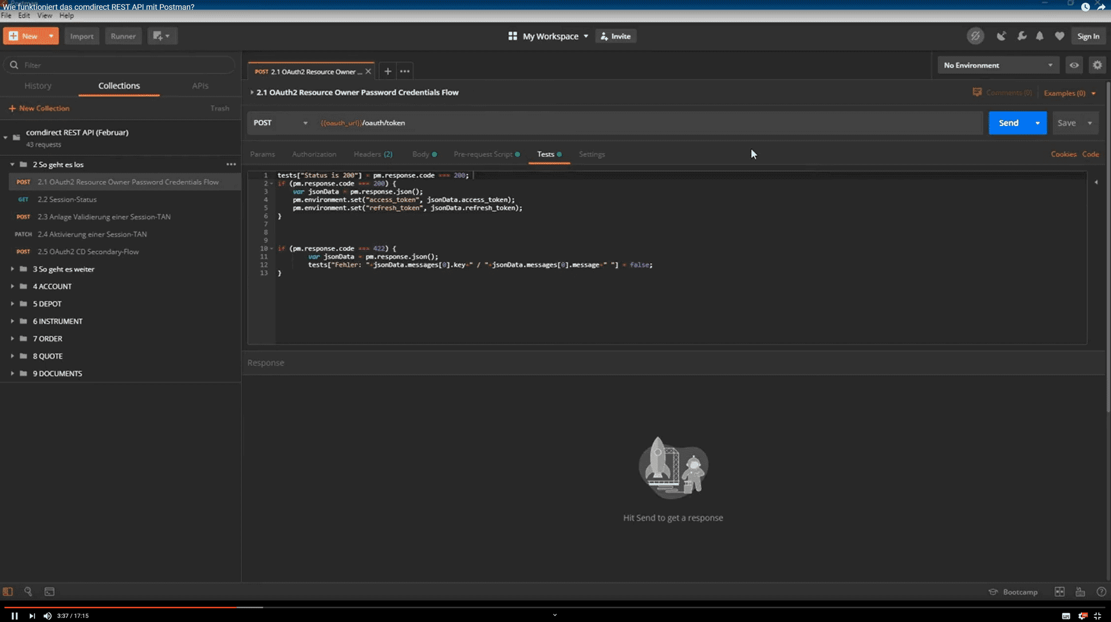Click the collections Filter input field
Viewport: 1111px width, 622px height.
(x=120, y=65)
